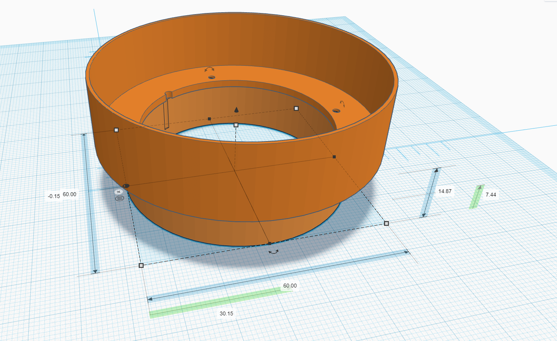The image size is (557, 341).
Task: Click the rotation arrow near the right inner hole
Action: coord(342,103)
